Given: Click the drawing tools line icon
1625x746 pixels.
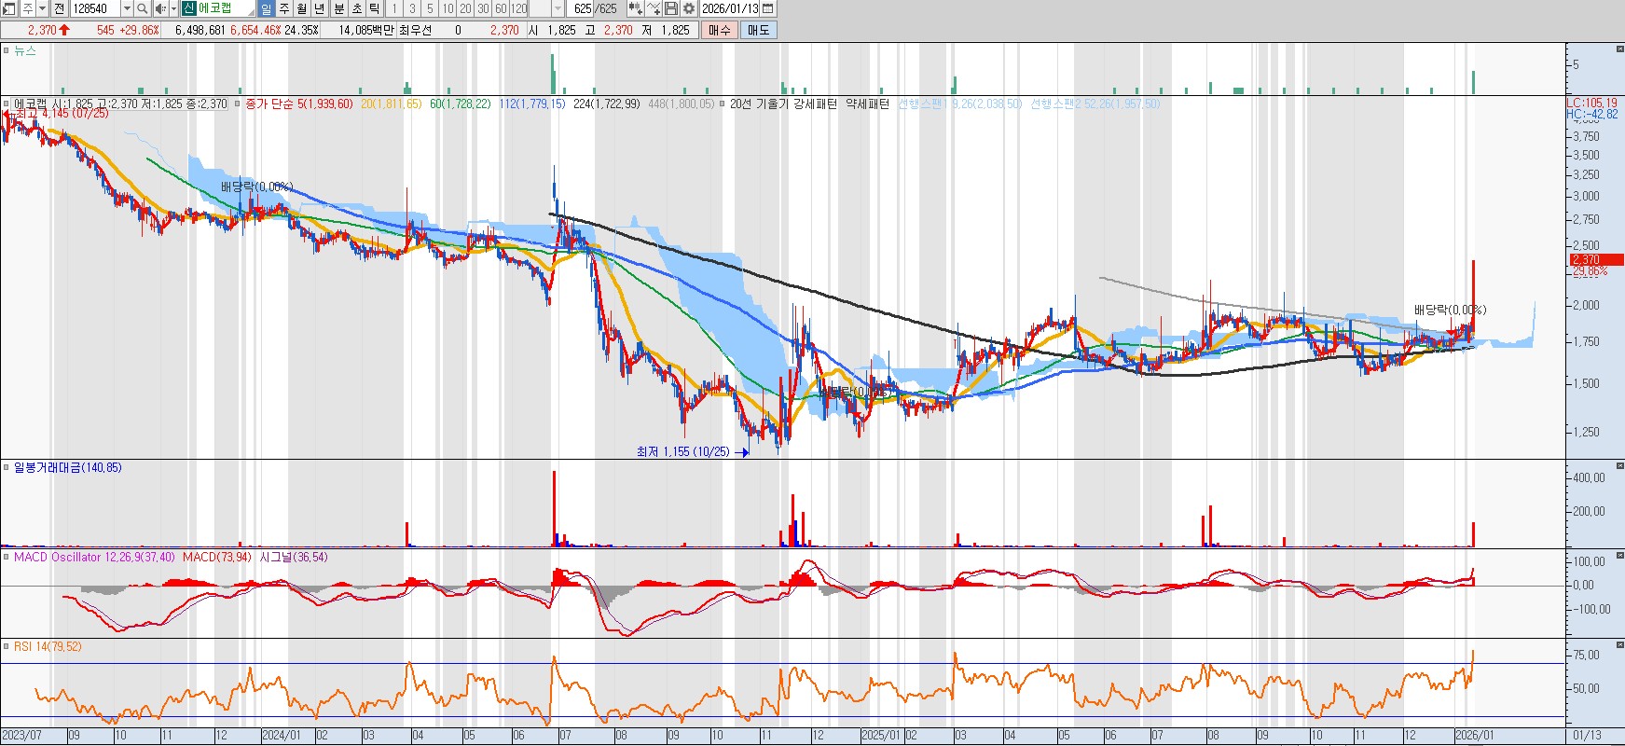Looking at the screenshot, I should click(654, 8).
